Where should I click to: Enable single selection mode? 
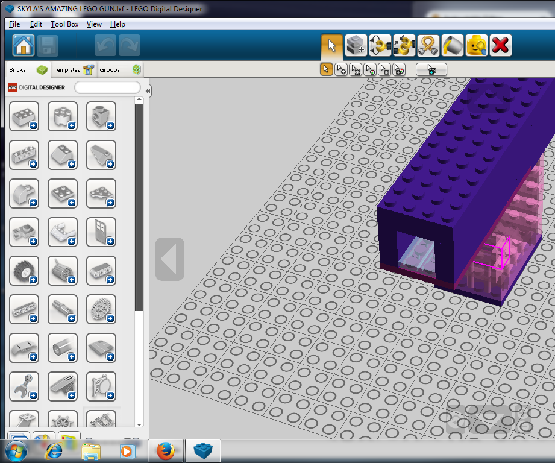[326, 69]
